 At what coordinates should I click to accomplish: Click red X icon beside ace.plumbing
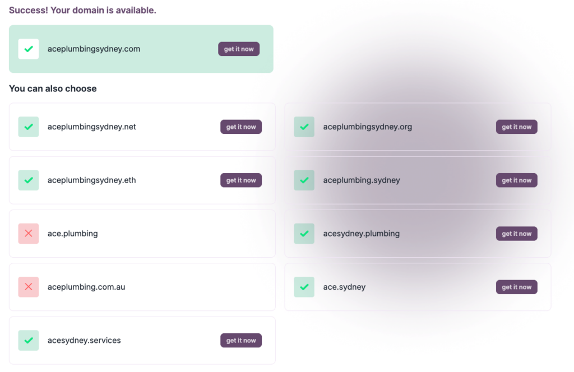pyautogui.click(x=29, y=234)
